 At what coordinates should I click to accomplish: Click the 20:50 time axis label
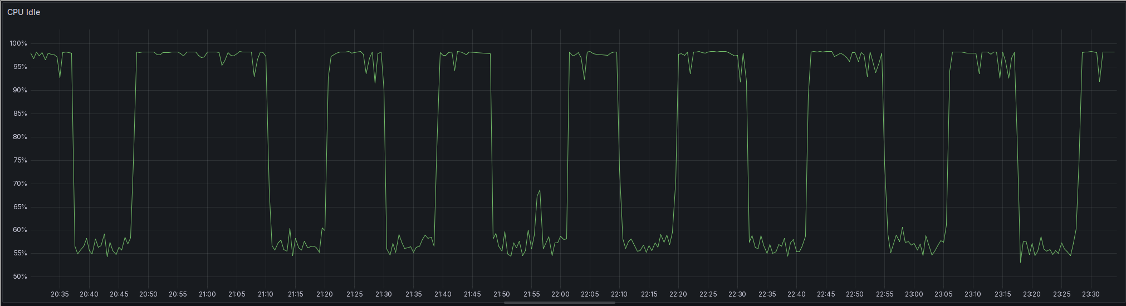point(148,294)
